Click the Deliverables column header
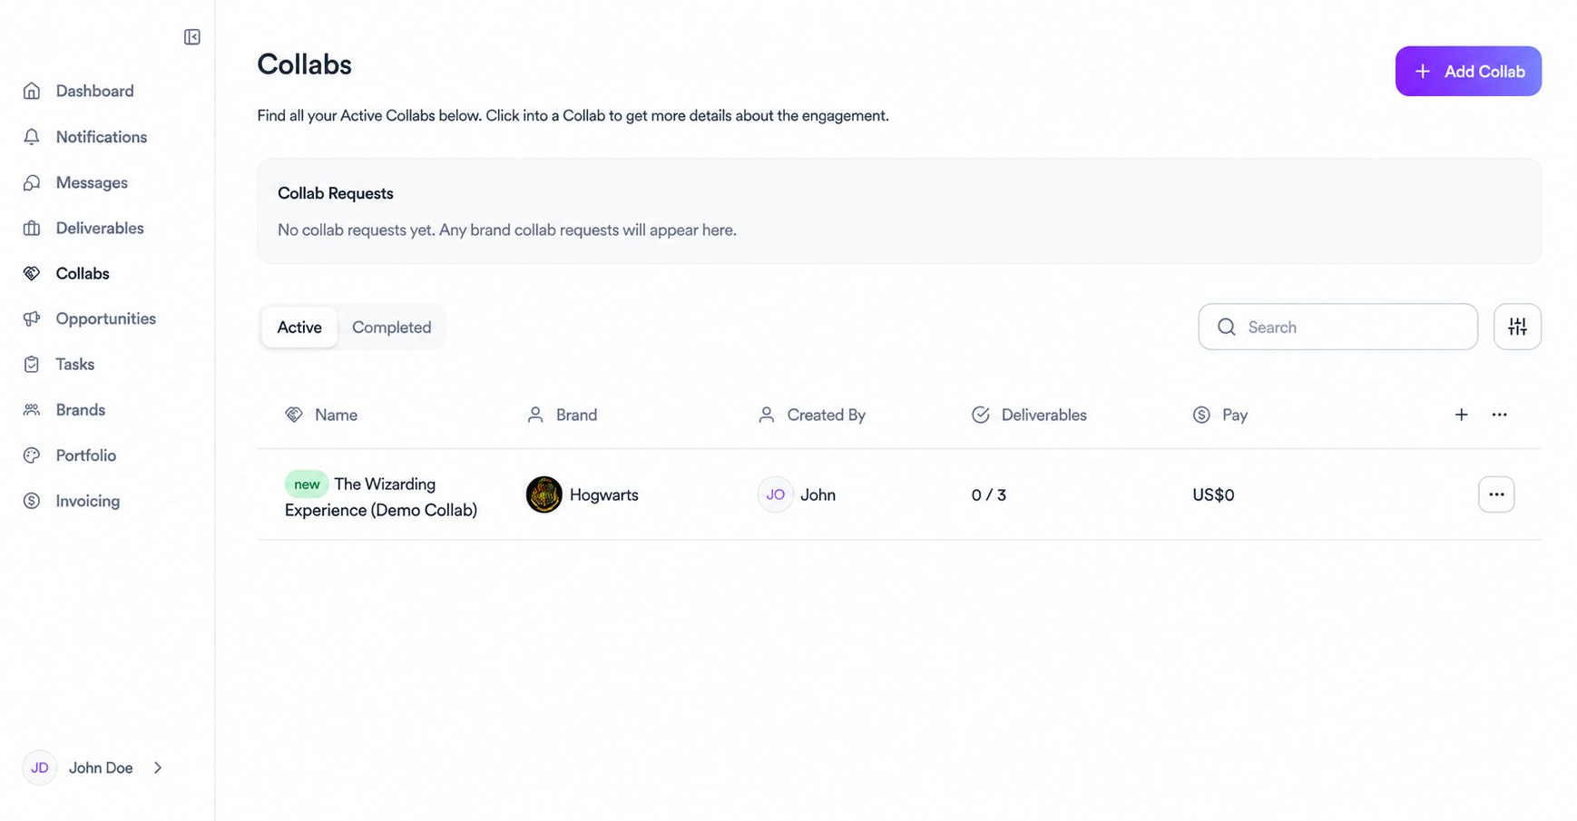This screenshot has height=821, width=1577. tap(1043, 415)
